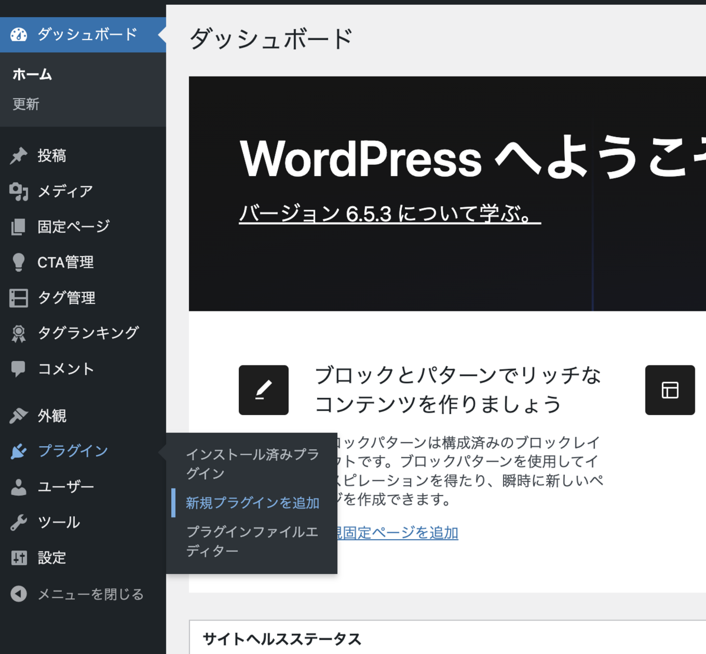Select the ユーザー (Users) icon
The image size is (706, 654).
[18, 487]
